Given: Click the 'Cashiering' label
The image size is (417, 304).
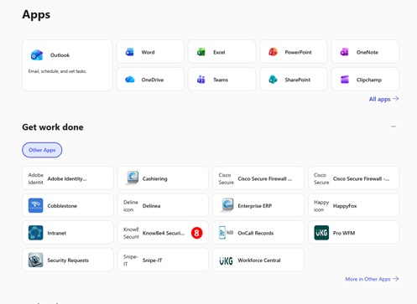Looking at the screenshot, I should [154, 178].
